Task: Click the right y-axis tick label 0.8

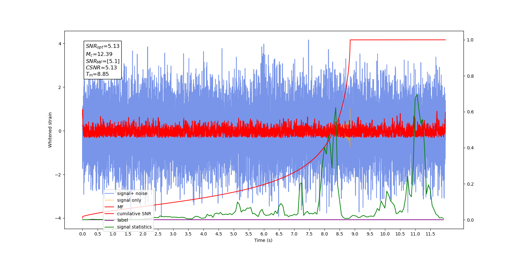Action: 470,76
